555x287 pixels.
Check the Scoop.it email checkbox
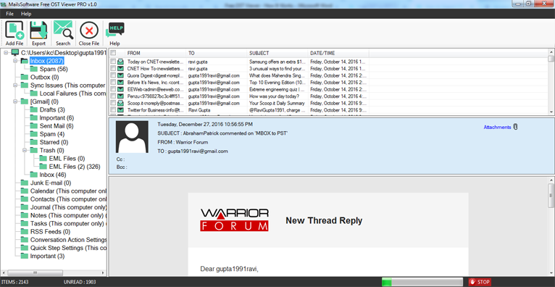tap(113, 103)
